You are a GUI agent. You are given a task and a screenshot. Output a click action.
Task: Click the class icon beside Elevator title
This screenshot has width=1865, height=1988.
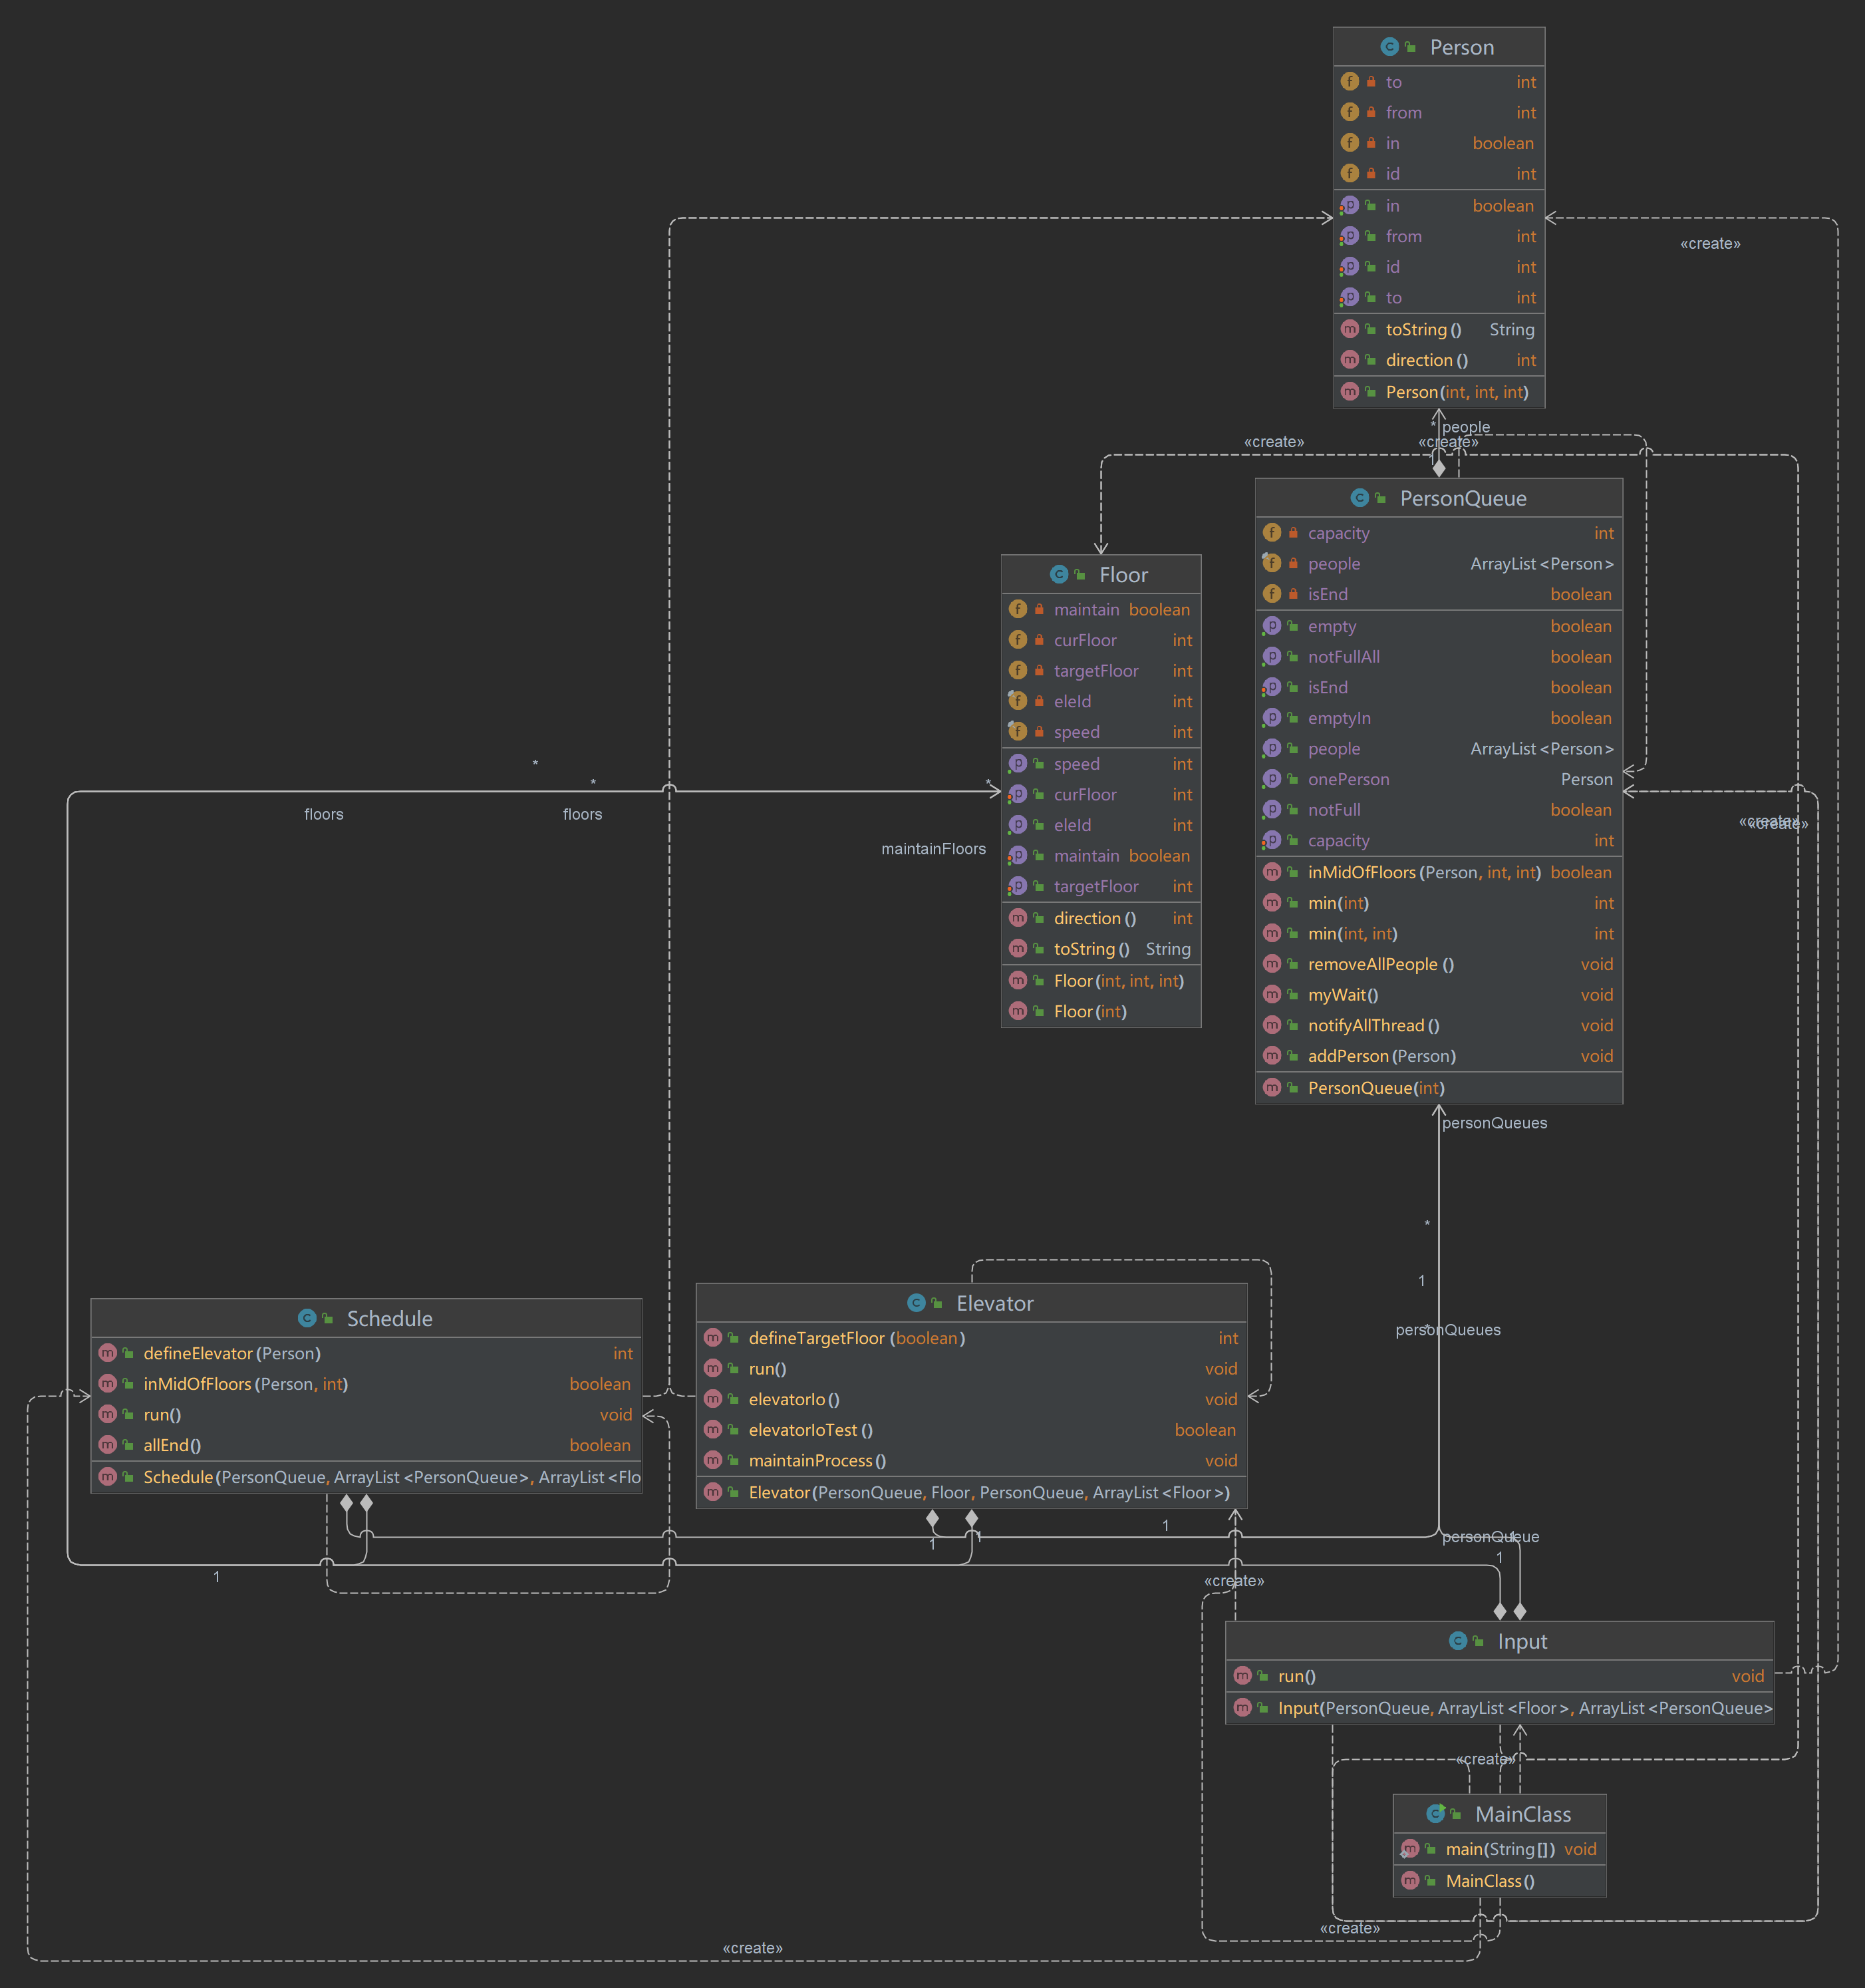coord(915,1303)
